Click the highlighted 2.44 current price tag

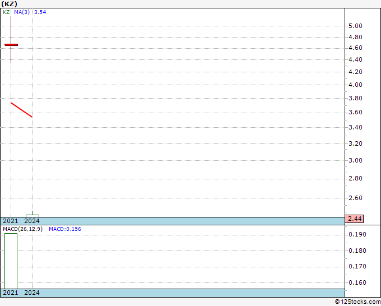coord(355,219)
